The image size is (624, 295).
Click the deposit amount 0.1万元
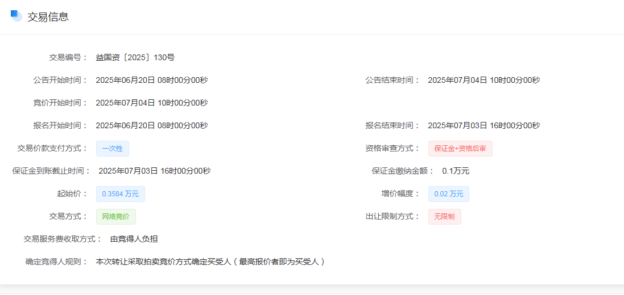456,171
